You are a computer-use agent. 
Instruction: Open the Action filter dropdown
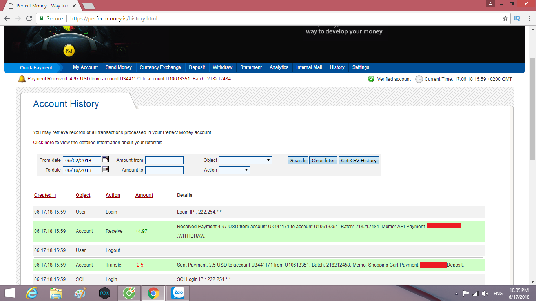pos(234,170)
